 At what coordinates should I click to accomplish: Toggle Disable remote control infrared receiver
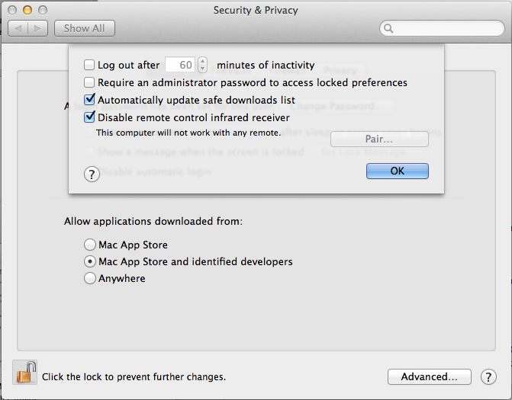89,117
